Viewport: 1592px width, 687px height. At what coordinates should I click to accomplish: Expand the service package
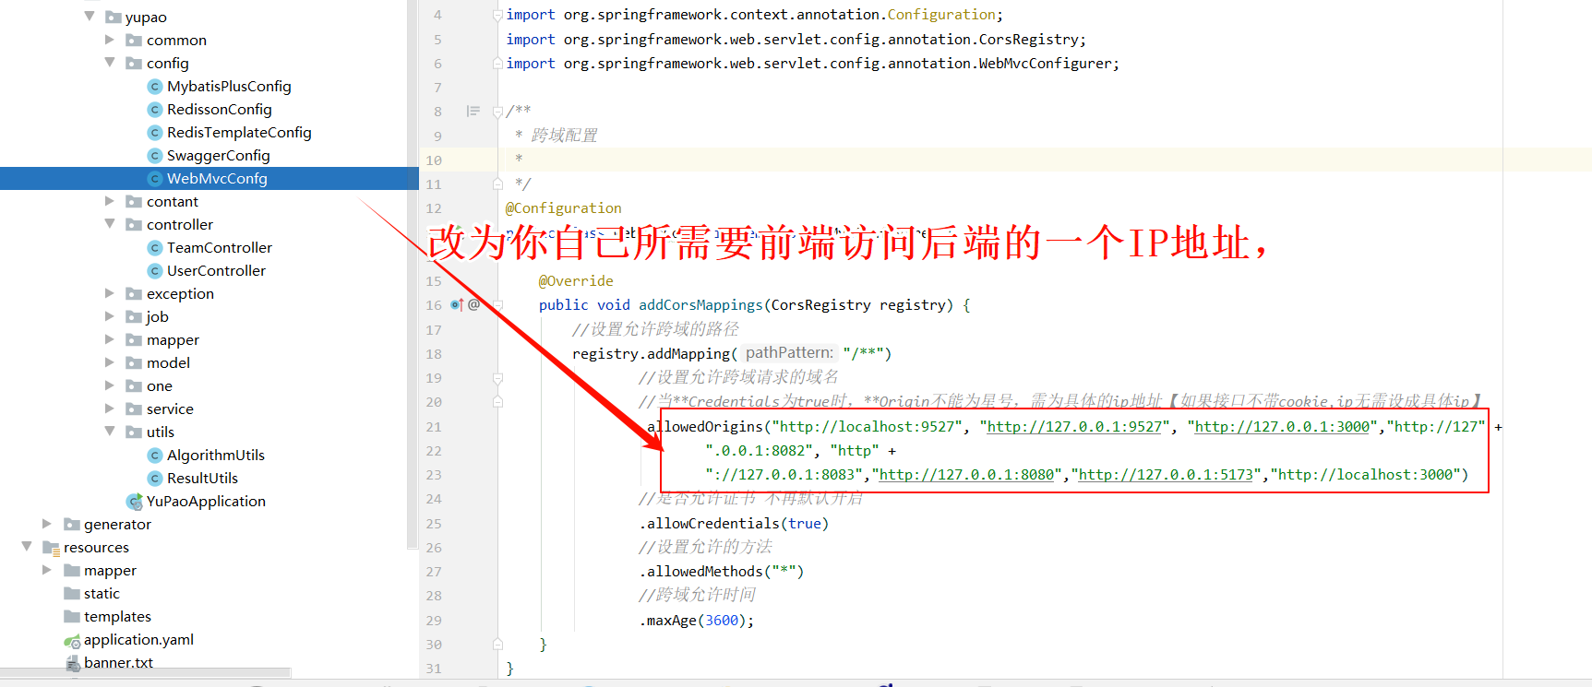[x=110, y=409]
